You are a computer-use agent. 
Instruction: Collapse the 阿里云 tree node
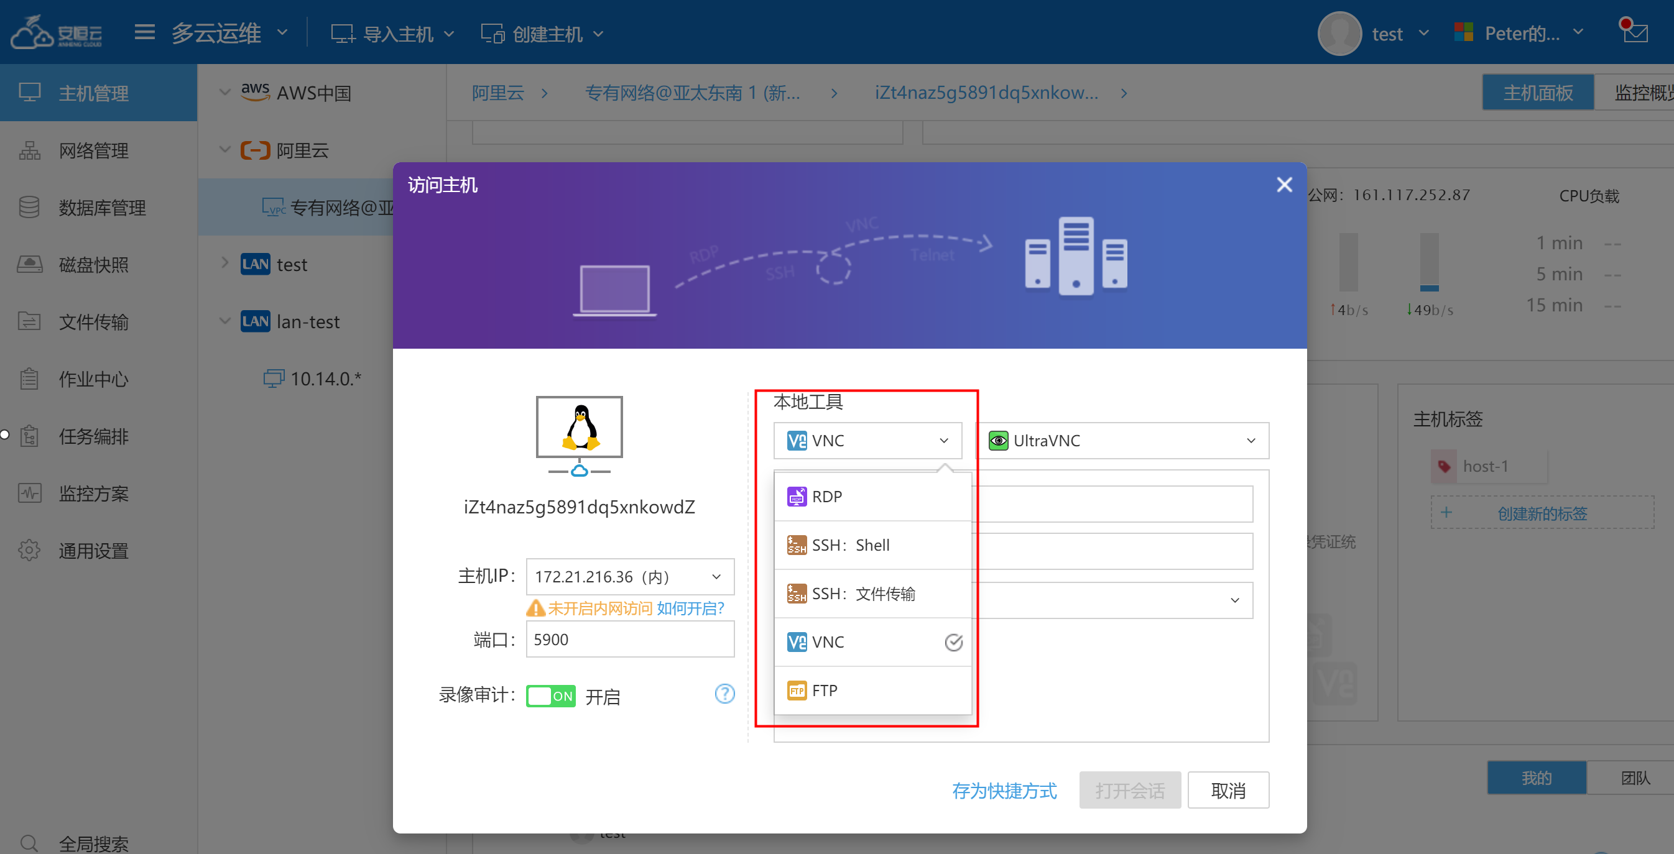click(x=225, y=150)
